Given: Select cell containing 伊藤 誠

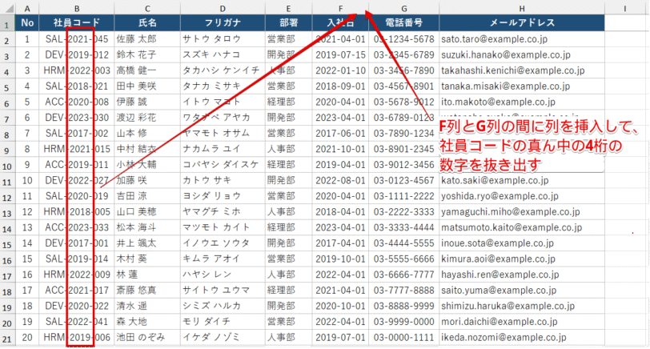Looking at the screenshot, I should (147, 102).
